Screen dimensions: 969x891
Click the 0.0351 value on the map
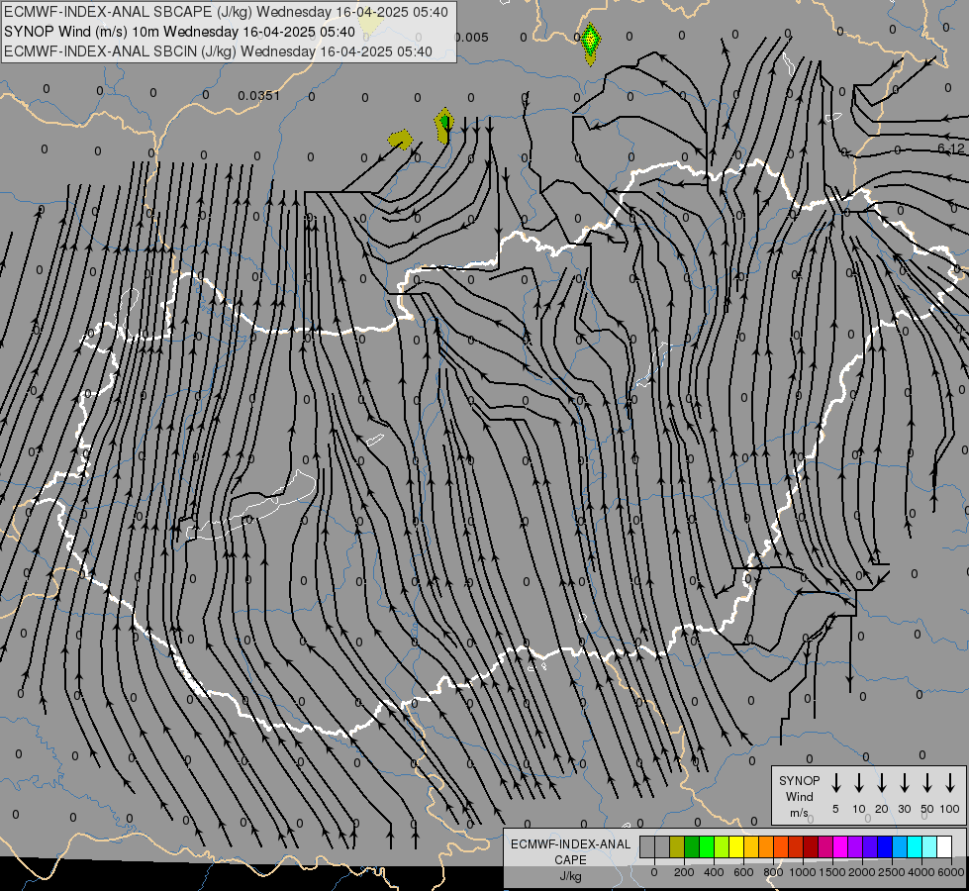click(x=259, y=96)
